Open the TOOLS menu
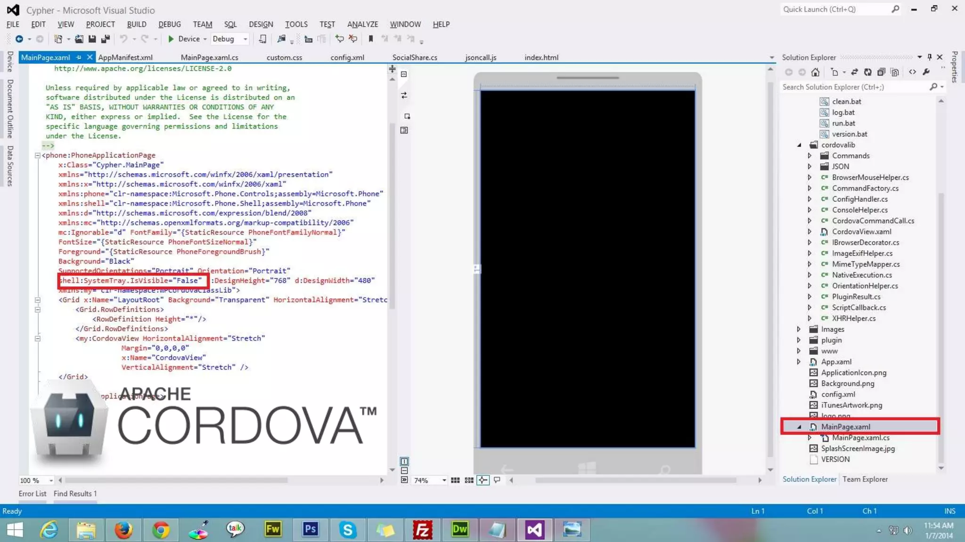This screenshot has width=965, height=542. click(296, 24)
